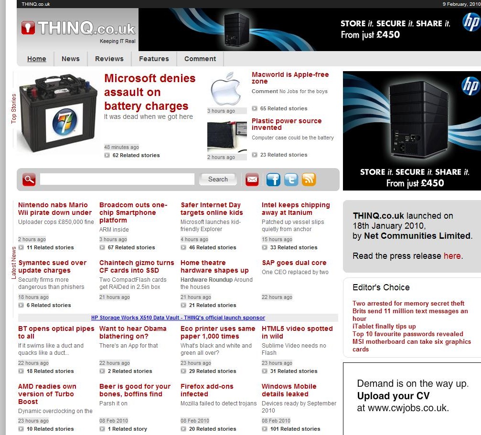Click arrow icon beside 65 Related stories

(x=254, y=108)
